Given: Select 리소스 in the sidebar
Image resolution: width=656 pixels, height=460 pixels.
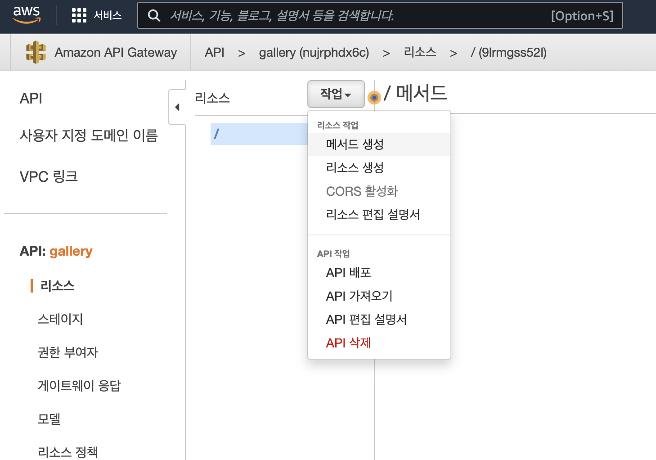Looking at the screenshot, I should click(57, 286).
